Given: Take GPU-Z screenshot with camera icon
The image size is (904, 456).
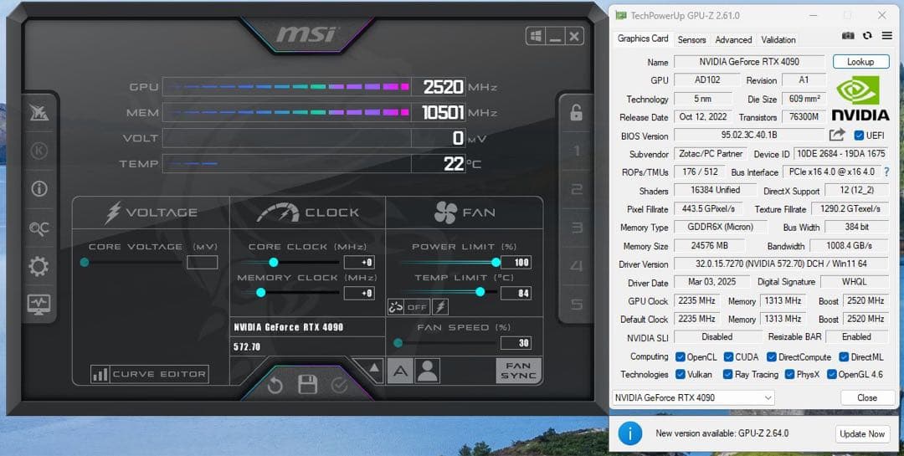Looking at the screenshot, I should (x=847, y=36).
